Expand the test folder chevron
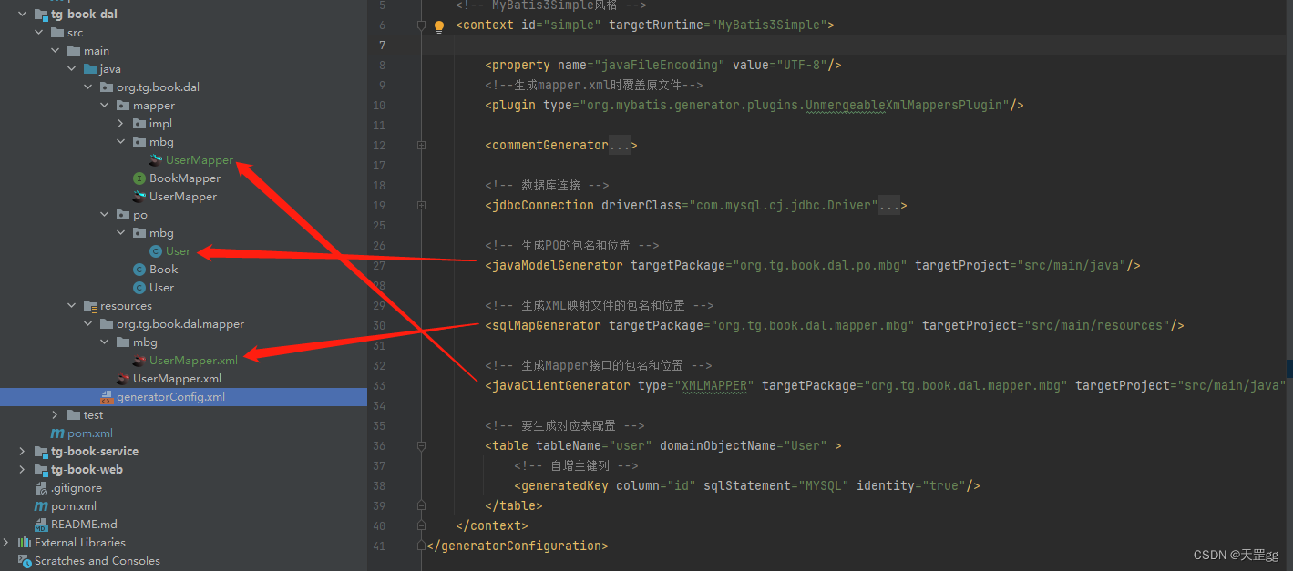This screenshot has width=1293, height=571. (x=55, y=415)
